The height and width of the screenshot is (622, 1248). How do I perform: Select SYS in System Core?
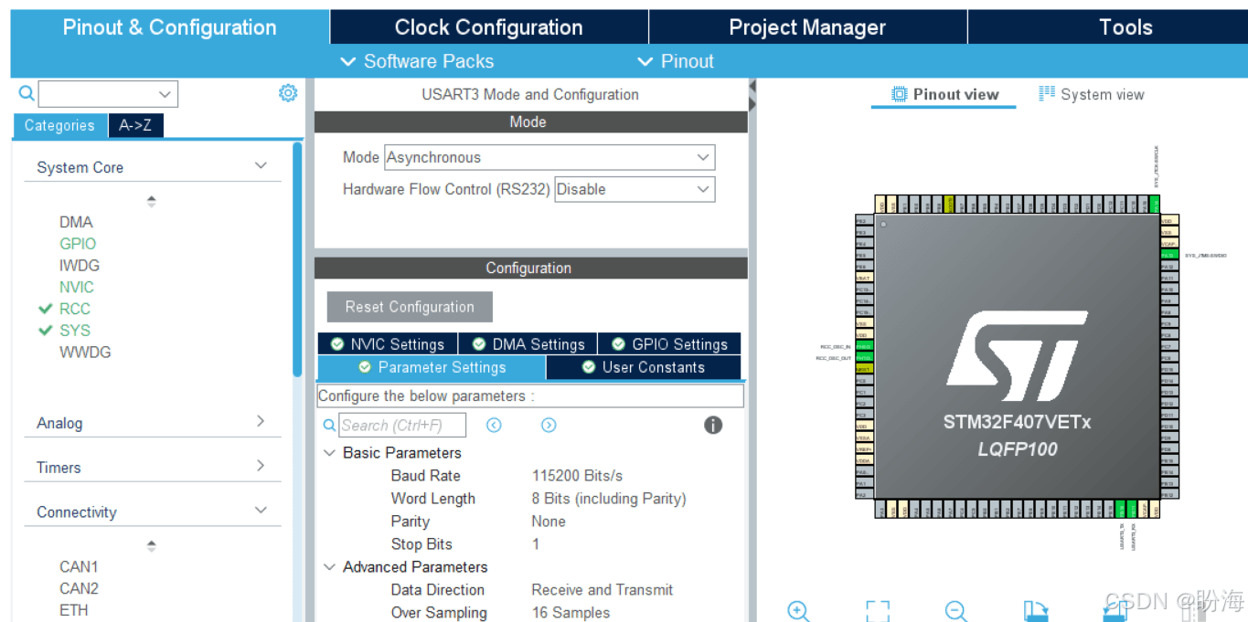tap(75, 331)
